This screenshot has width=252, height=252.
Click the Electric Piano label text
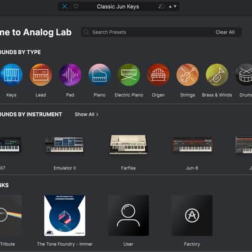(x=129, y=95)
